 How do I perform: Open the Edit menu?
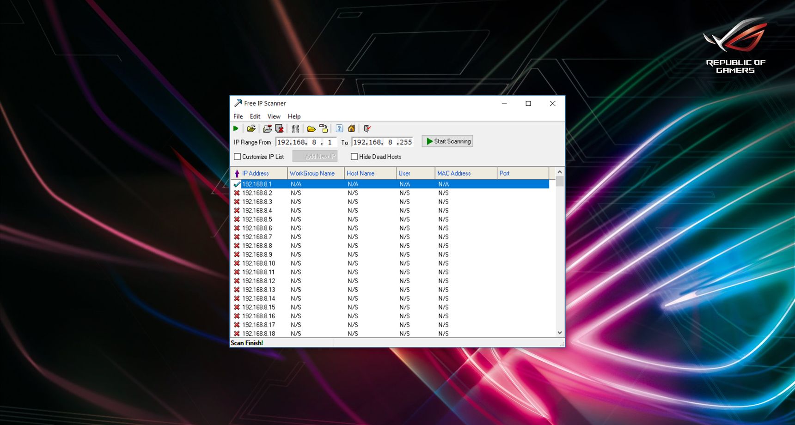pos(255,116)
